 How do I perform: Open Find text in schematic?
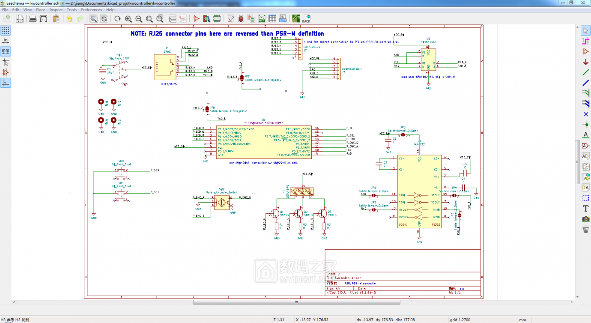click(x=93, y=18)
